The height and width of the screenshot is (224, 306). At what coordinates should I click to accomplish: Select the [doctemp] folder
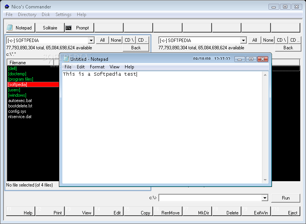pos(17,74)
